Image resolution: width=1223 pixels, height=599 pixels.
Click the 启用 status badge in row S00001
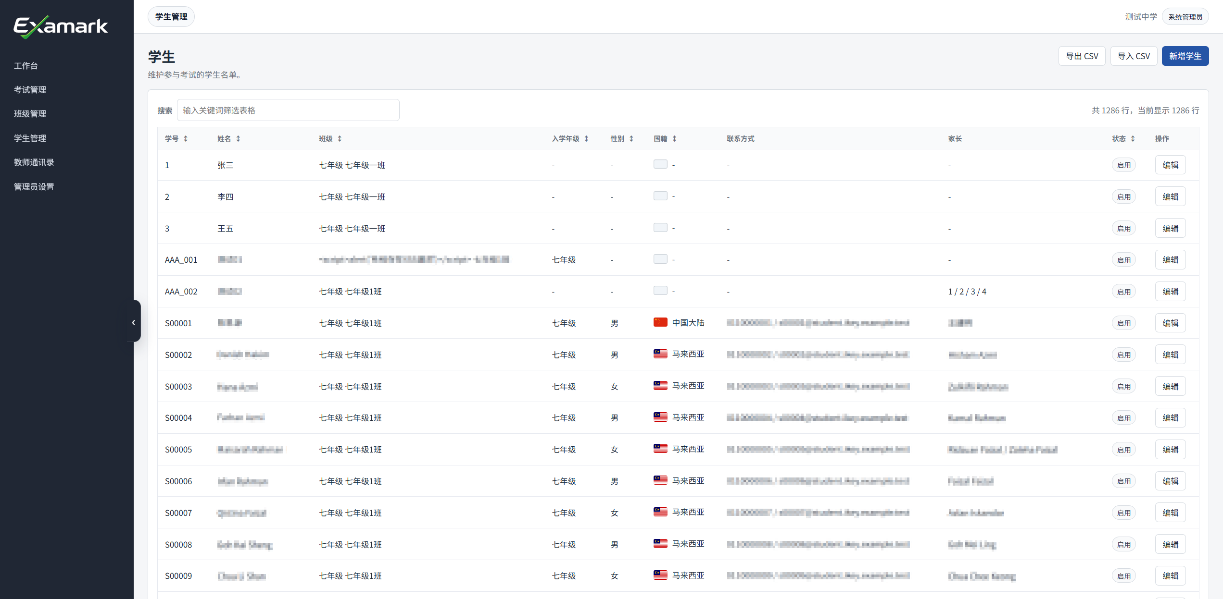point(1123,323)
